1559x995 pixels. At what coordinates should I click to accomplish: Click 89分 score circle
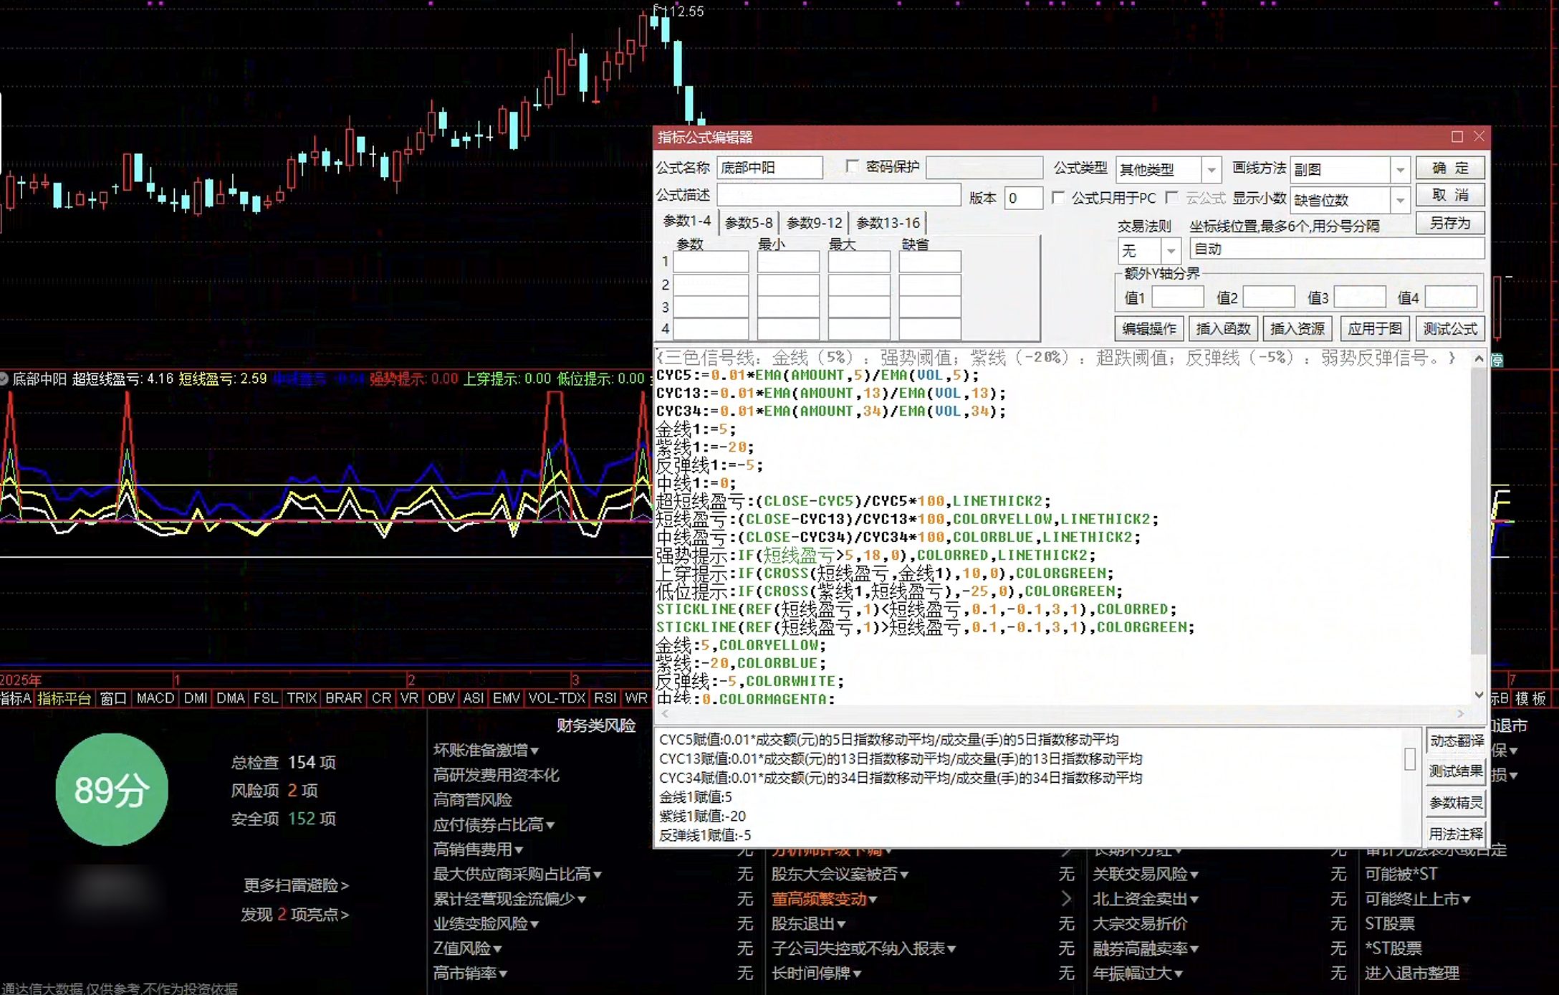pyautogui.click(x=112, y=789)
